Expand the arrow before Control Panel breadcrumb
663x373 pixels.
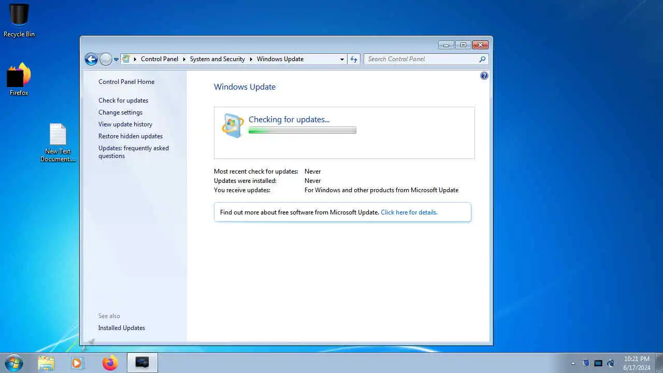135,59
